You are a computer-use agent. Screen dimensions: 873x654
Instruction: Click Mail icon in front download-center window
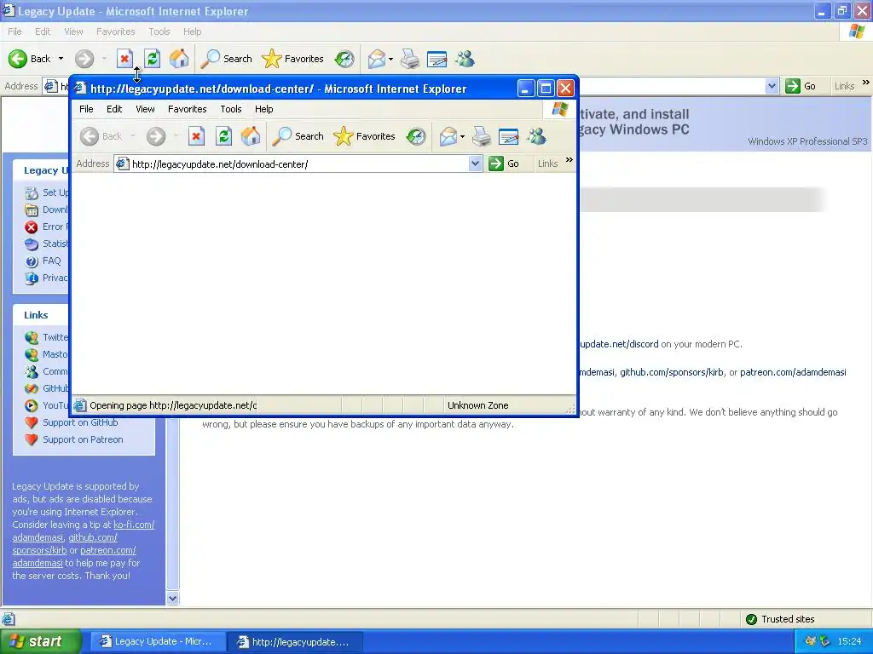click(x=448, y=136)
